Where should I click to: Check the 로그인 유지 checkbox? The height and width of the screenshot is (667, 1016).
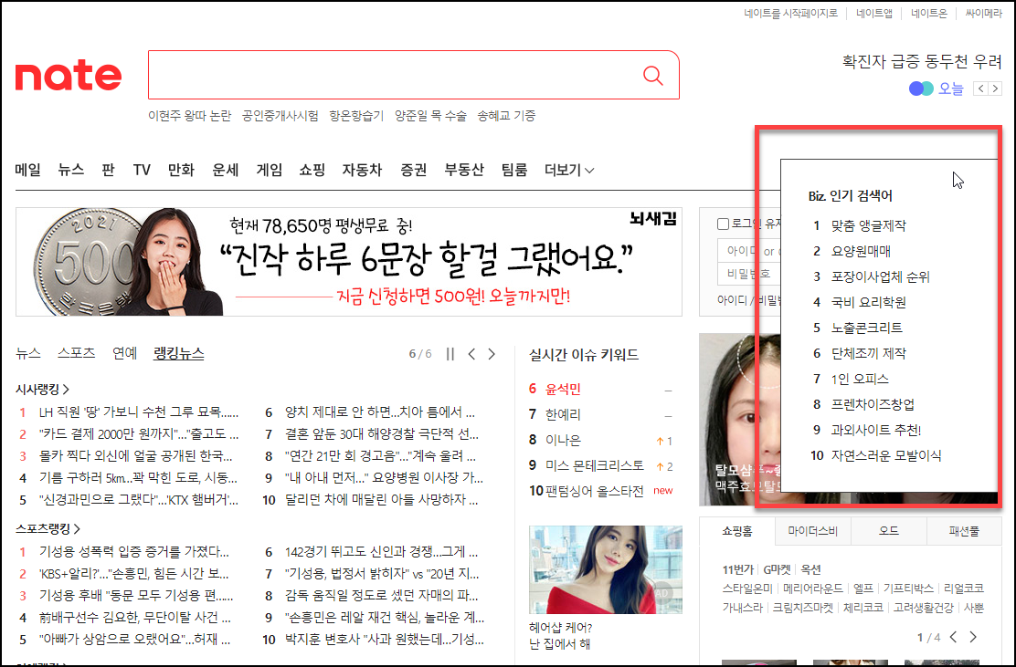tap(723, 224)
